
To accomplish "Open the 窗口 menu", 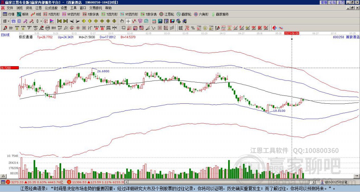I will (x=83, y=8).
